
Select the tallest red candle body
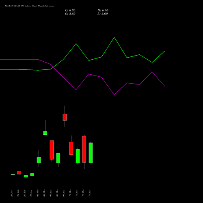(x=84, y=149)
